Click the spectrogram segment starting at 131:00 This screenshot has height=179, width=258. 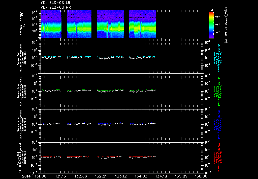(x=51, y=24)
